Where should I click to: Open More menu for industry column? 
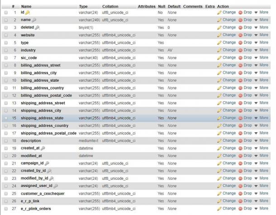tap(262, 50)
